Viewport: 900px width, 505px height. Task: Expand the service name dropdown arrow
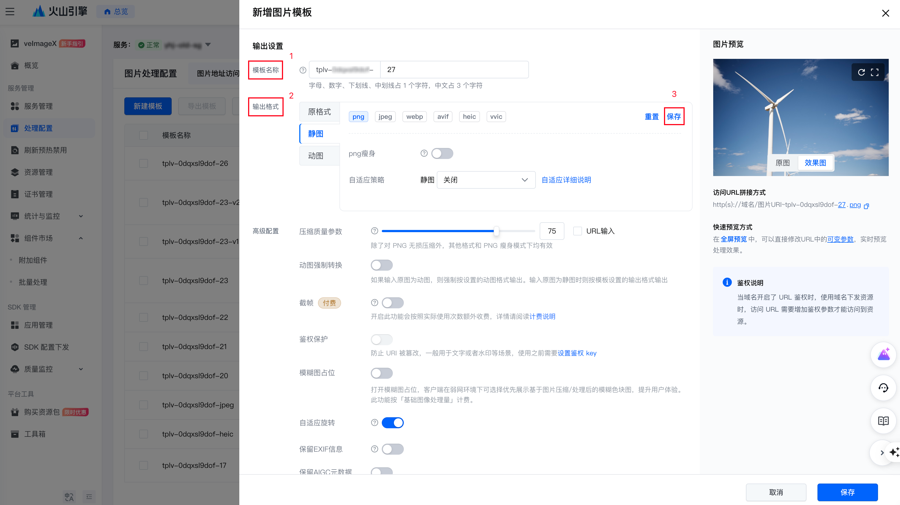point(208,45)
